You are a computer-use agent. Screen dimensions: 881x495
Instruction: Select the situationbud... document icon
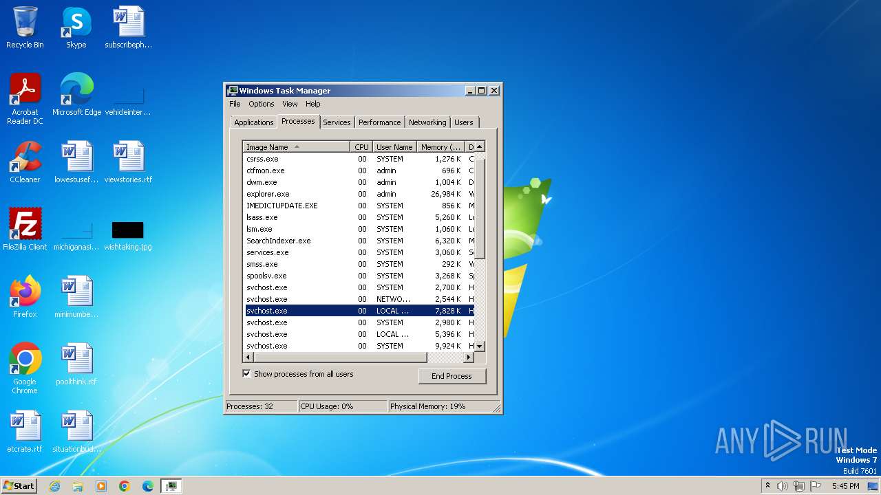click(x=76, y=431)
